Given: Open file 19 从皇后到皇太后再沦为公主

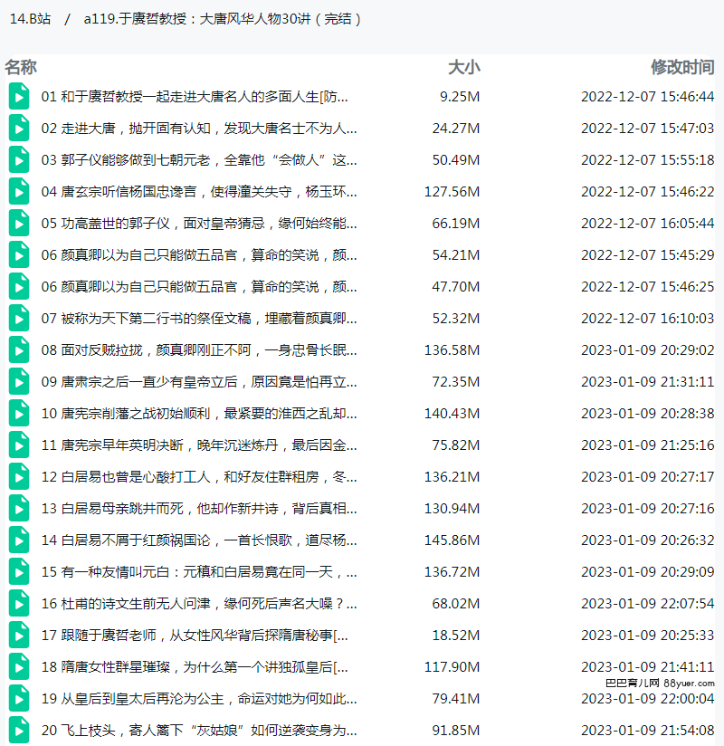Looking at the screenshot, I should pos(199,698).
